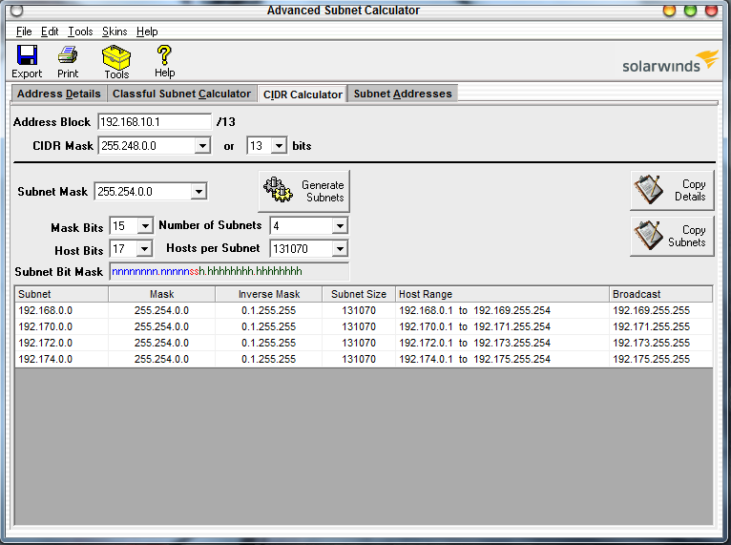This screenshot has width=731, height=545.
Task: Click the Help question mark icon
Action: [164, 55]
